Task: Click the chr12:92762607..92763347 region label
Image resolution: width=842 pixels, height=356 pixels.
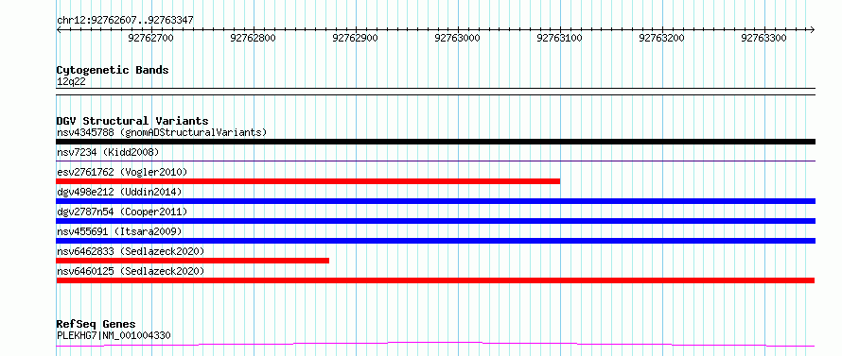Action: tap(125, 21)
